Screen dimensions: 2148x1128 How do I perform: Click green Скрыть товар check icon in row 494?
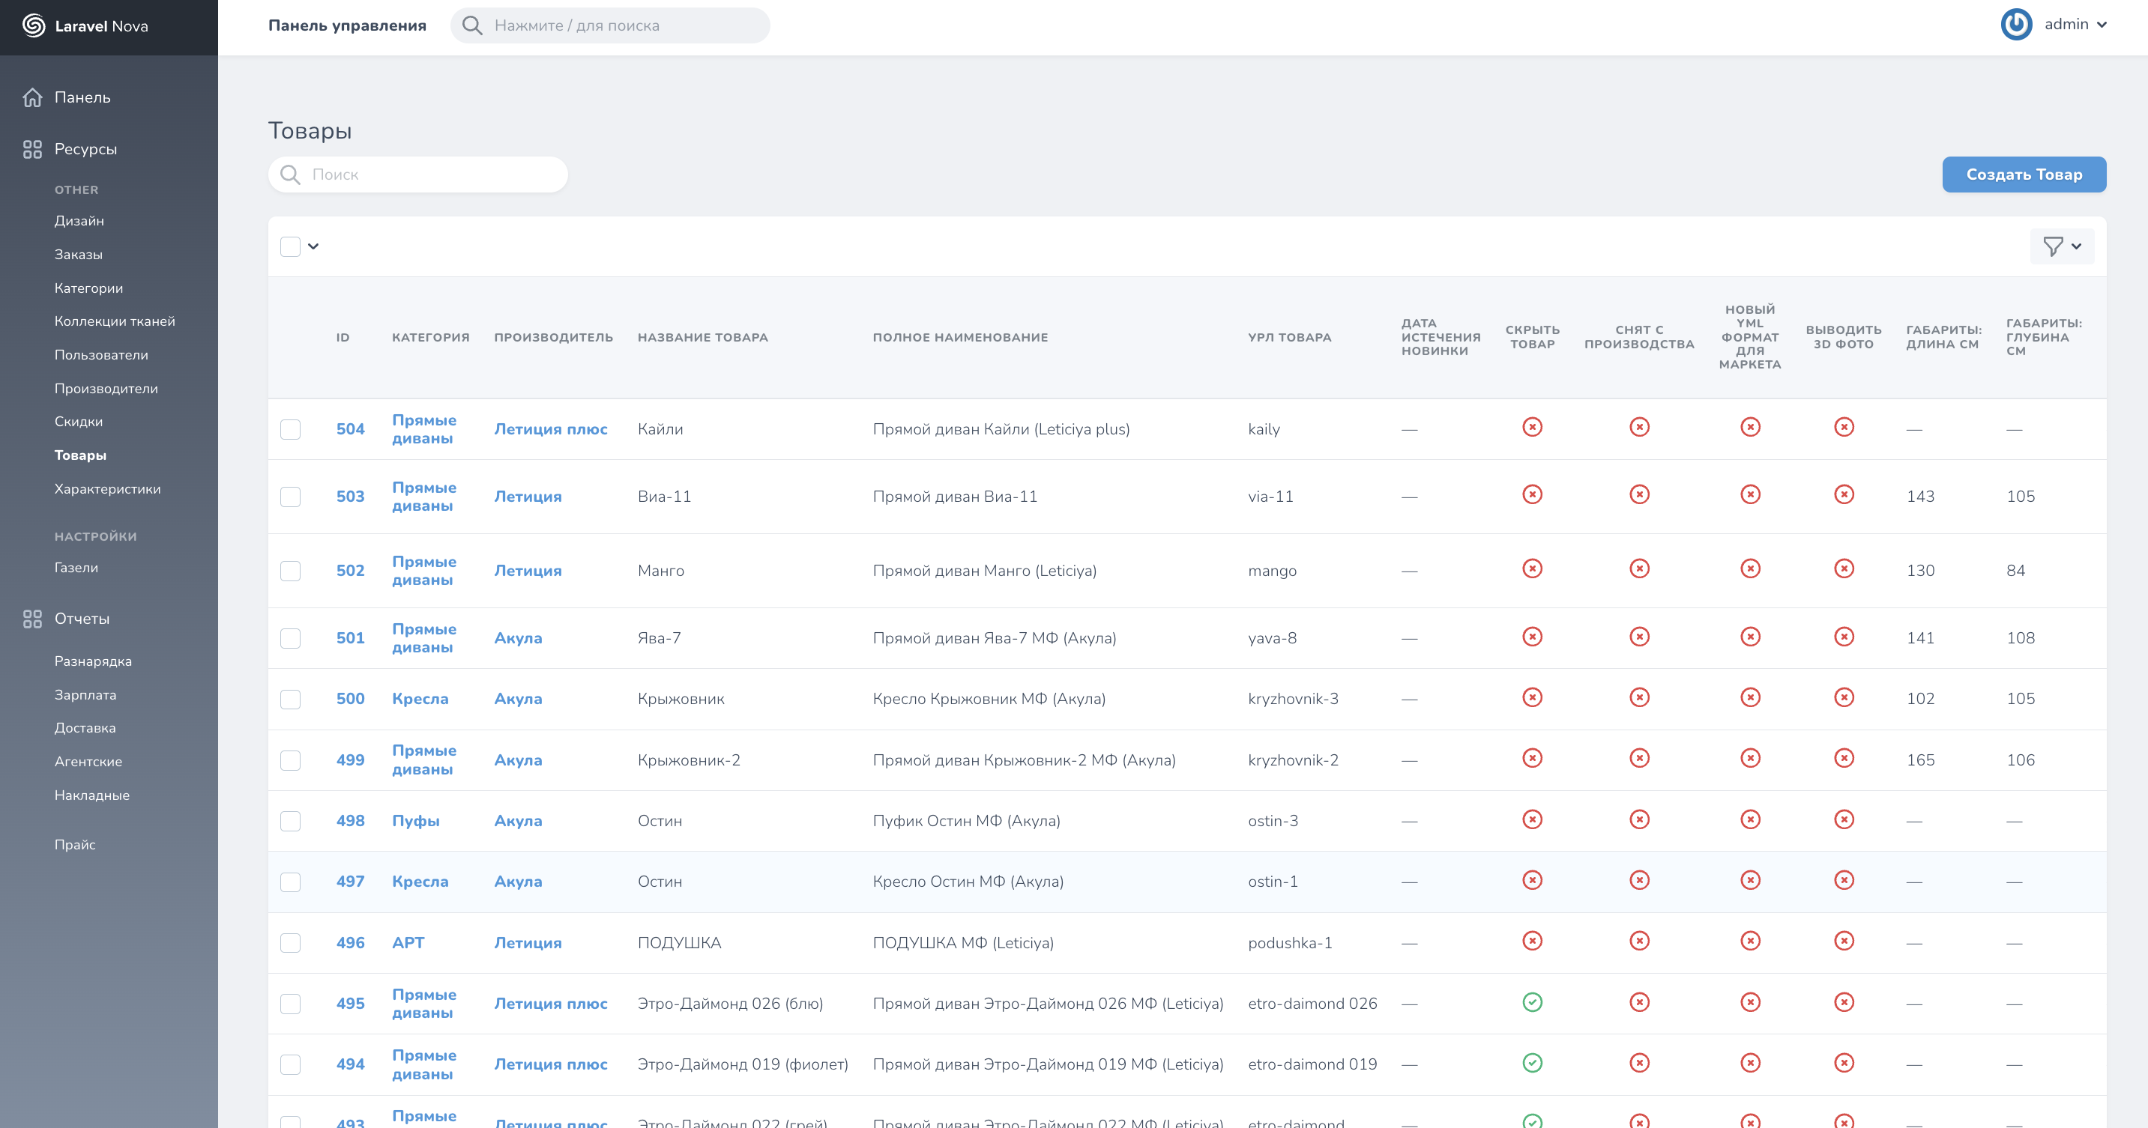(1532, 1063)
